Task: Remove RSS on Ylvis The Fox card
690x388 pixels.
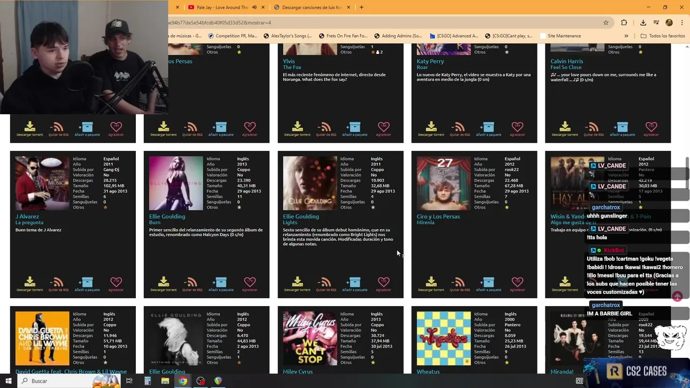Action: pos(326,129)
